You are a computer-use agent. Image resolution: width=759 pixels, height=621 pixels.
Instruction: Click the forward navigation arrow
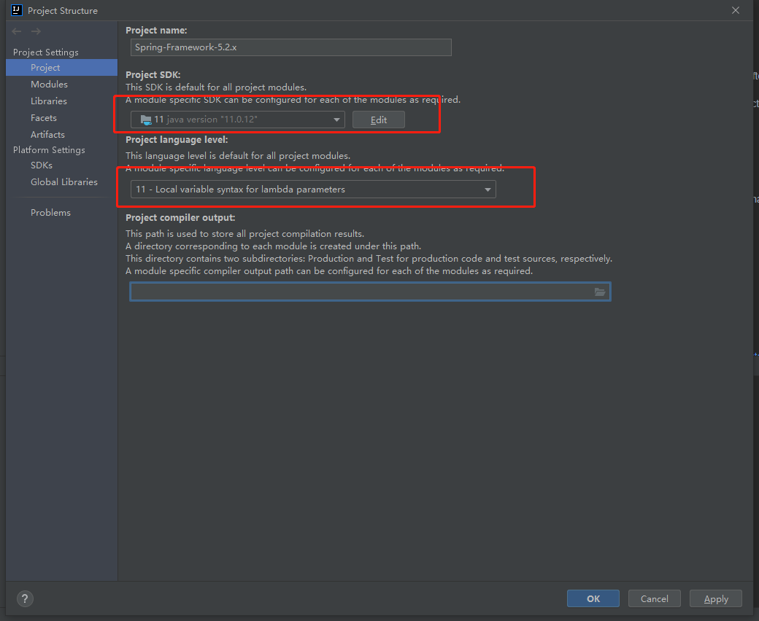coord(36,31)
